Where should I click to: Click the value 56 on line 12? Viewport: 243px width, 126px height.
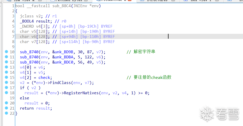[80, 62]
